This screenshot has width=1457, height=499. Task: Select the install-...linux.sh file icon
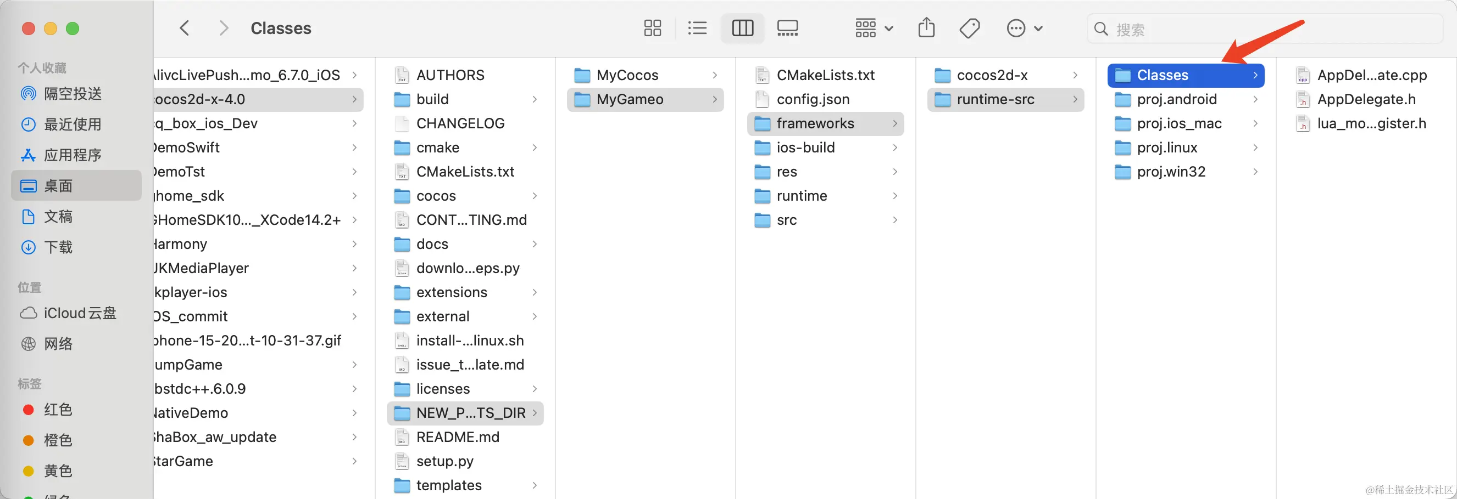402,341
